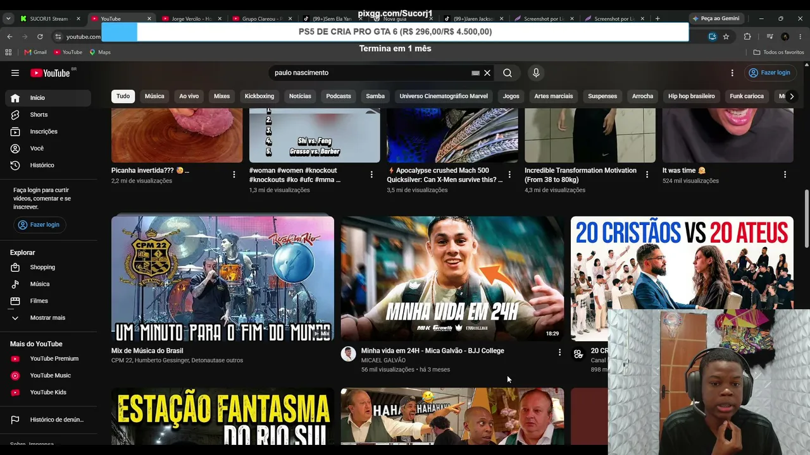The image size is (810, 455).
Task: Open options menu for Picanha invertida short
Action: pos(234,174)
